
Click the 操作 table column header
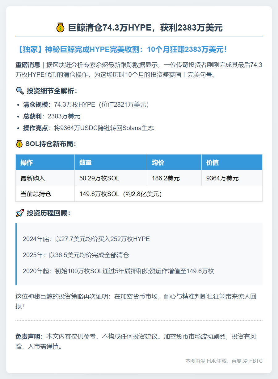27,163
